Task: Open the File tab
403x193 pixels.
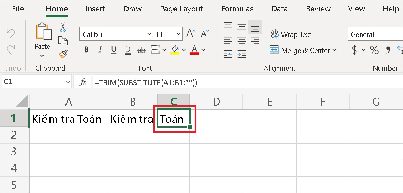Action: coord(18,9)
